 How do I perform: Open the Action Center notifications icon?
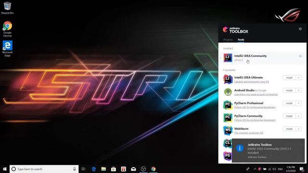(x=302, y=169)
